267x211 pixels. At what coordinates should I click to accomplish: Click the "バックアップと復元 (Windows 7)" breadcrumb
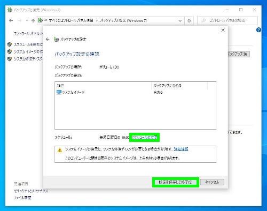click(x=123, y=20)
